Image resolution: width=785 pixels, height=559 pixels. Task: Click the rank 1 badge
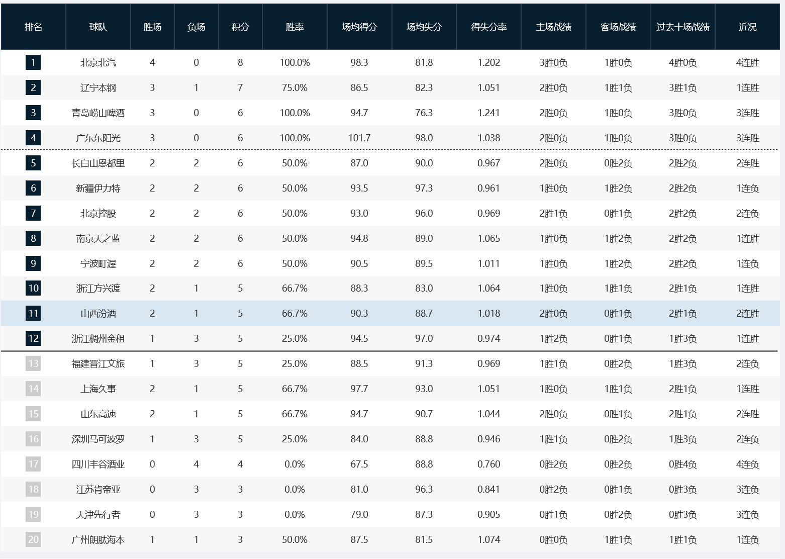click(33, 62)
